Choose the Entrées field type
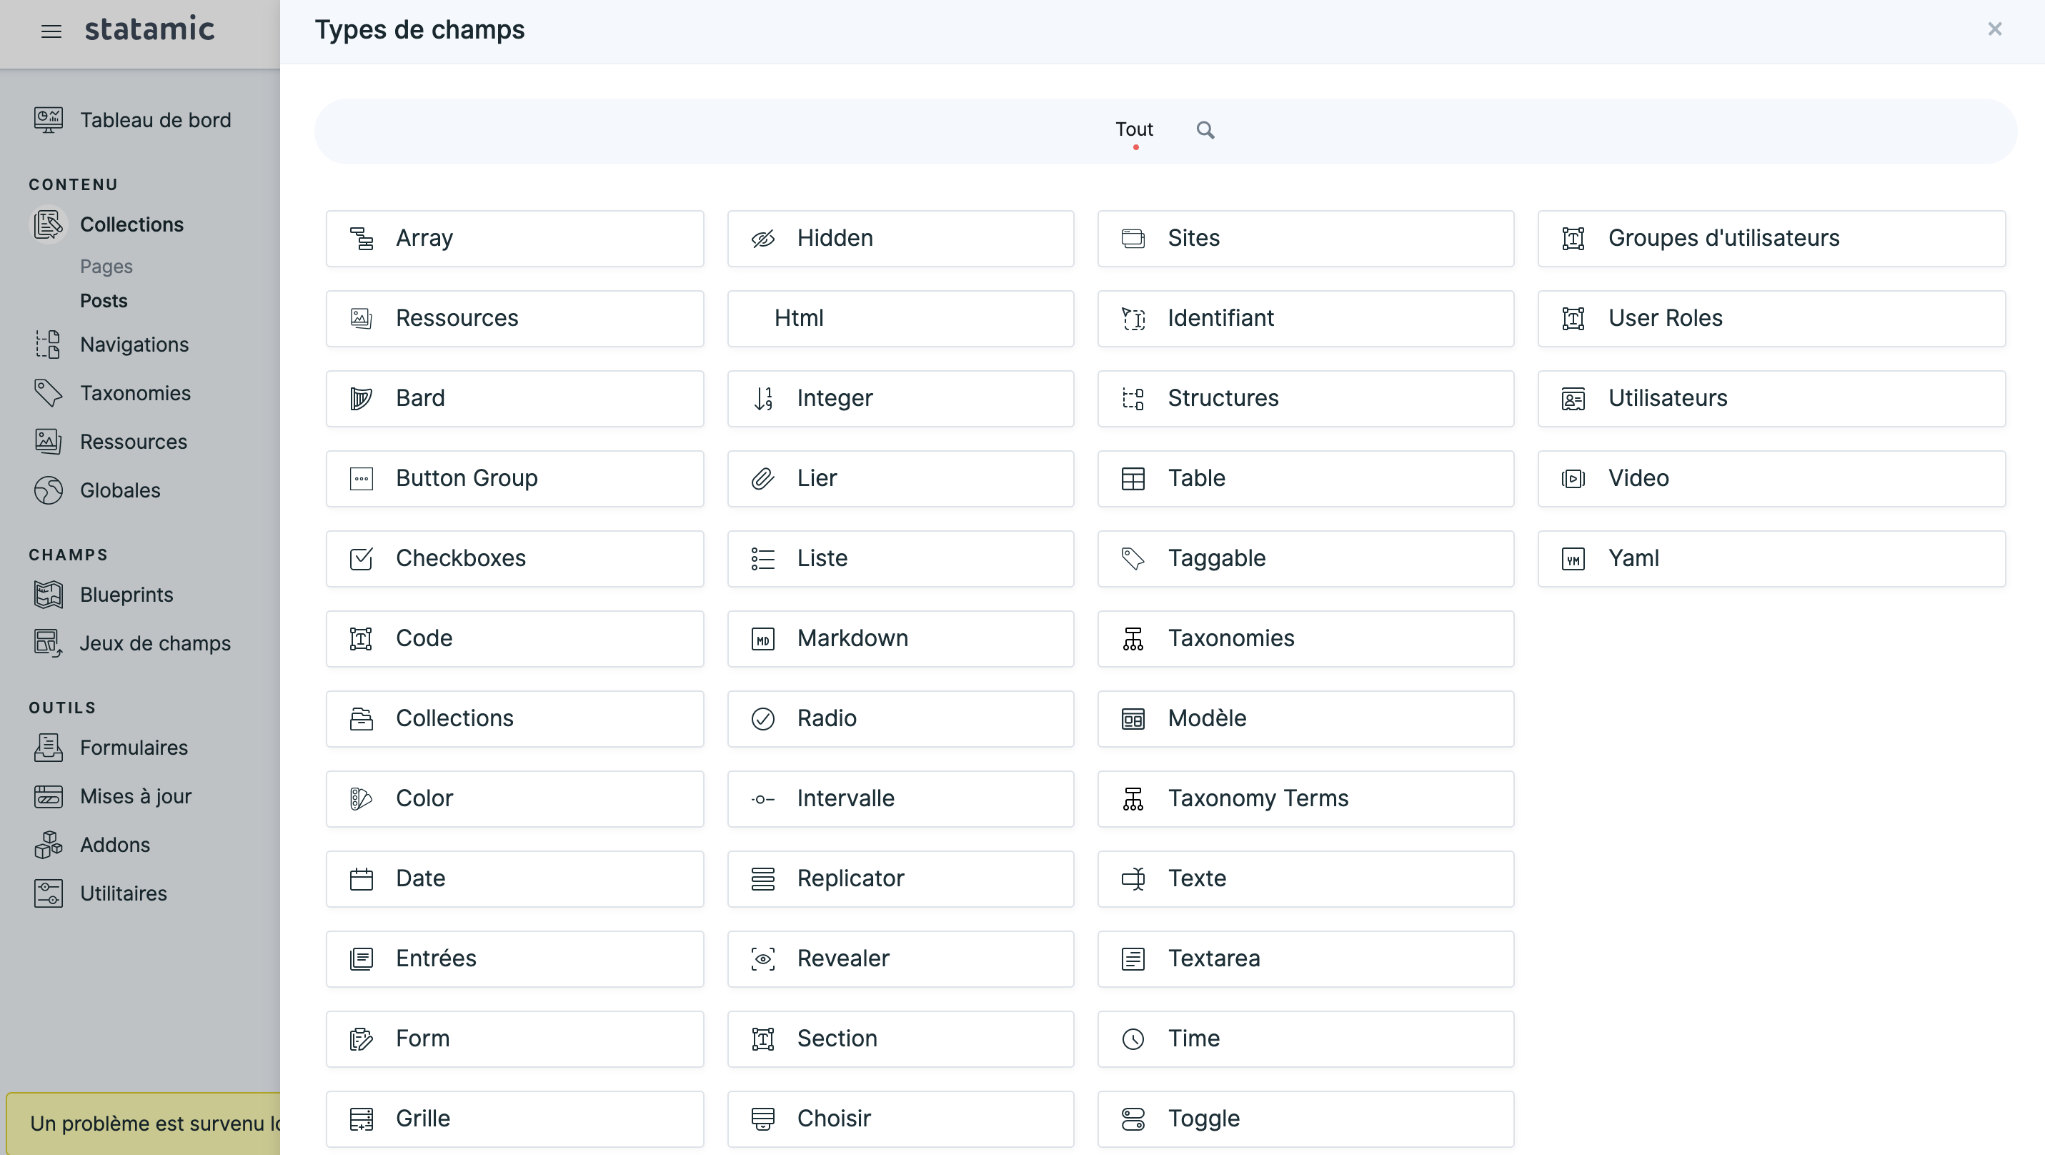This screenshot has width=2045, height=1155. click(514, 959)
